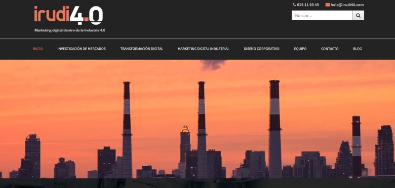The width and height of the screenshot is (395, 188).
Task: Focus the Buscar search field
Action: click(322, 15)
